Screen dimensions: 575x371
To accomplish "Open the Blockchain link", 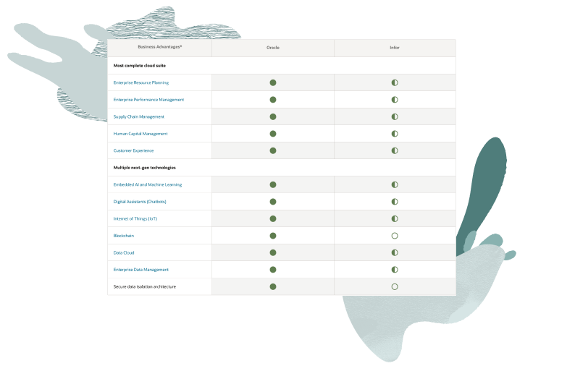I will tap(124, 236).
